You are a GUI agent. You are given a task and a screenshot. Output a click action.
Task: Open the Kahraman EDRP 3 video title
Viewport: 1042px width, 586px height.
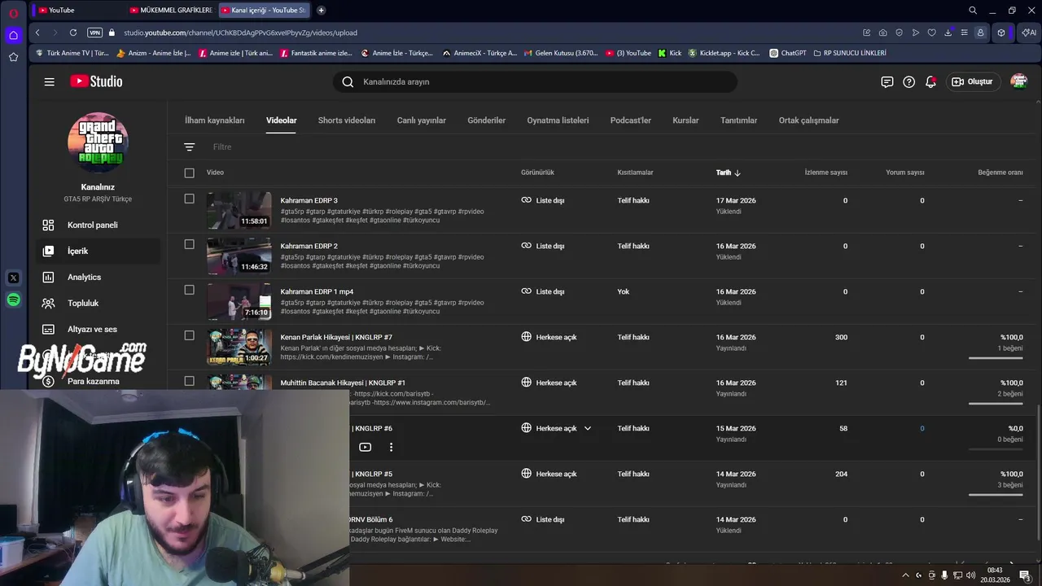pos(309,200)
